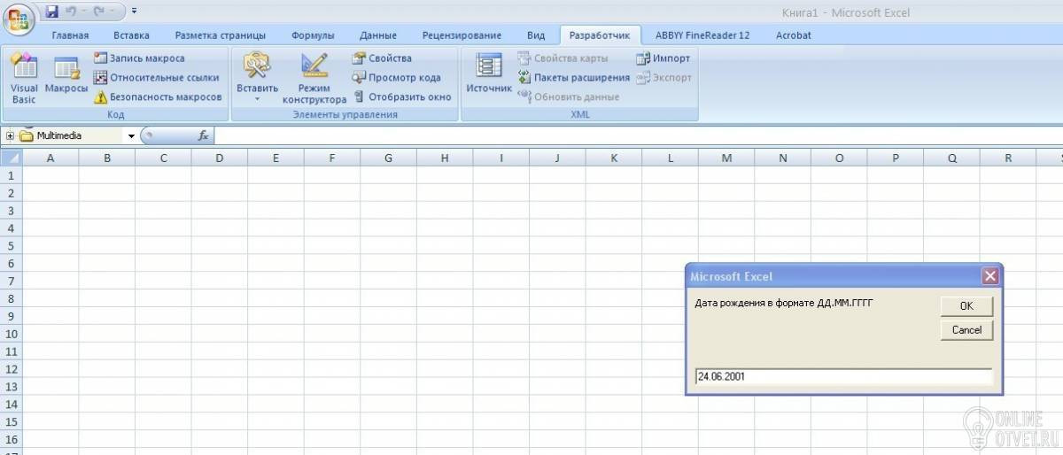Click Обновить данные
Viewport: 1063px width, 455px height.
coord(568,96)
